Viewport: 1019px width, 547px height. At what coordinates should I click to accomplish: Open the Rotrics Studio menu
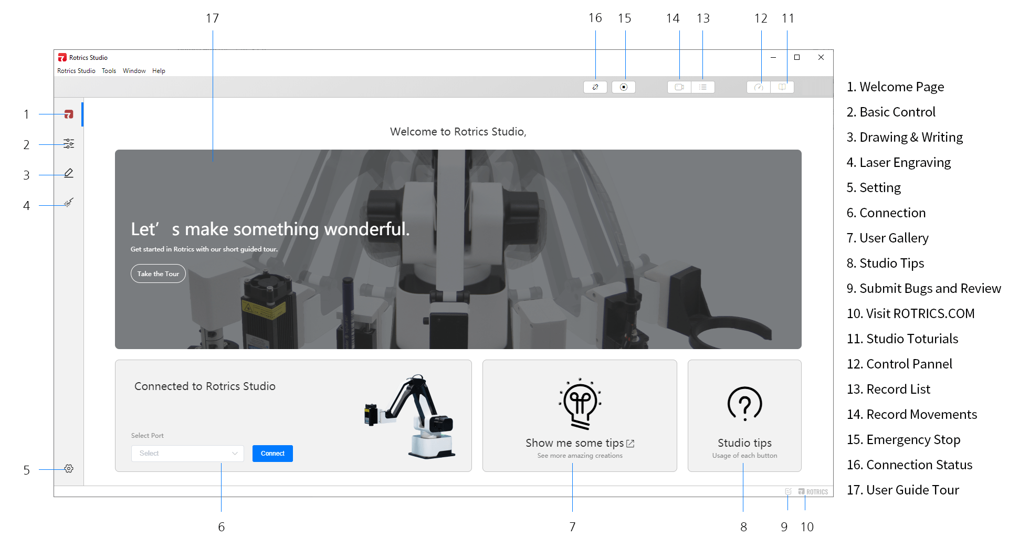point(76,71)
